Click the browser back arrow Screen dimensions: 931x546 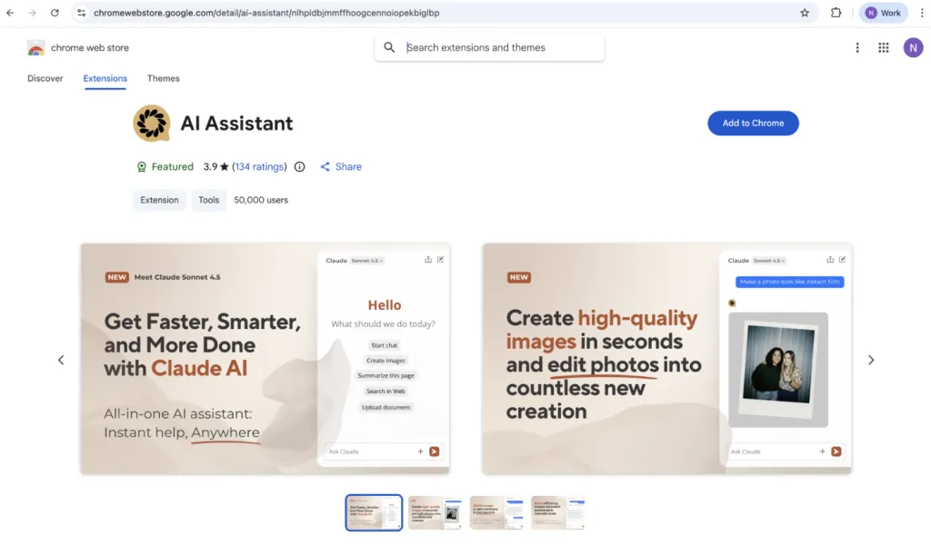(x=10, y=13)
